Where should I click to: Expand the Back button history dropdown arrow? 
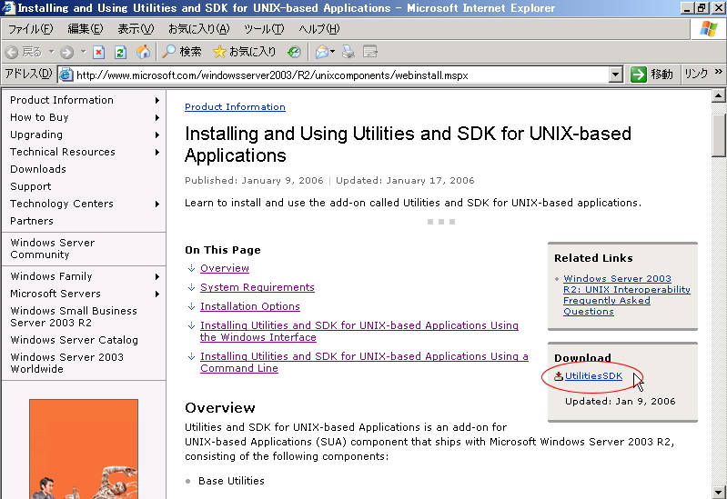tap(52, 52)
